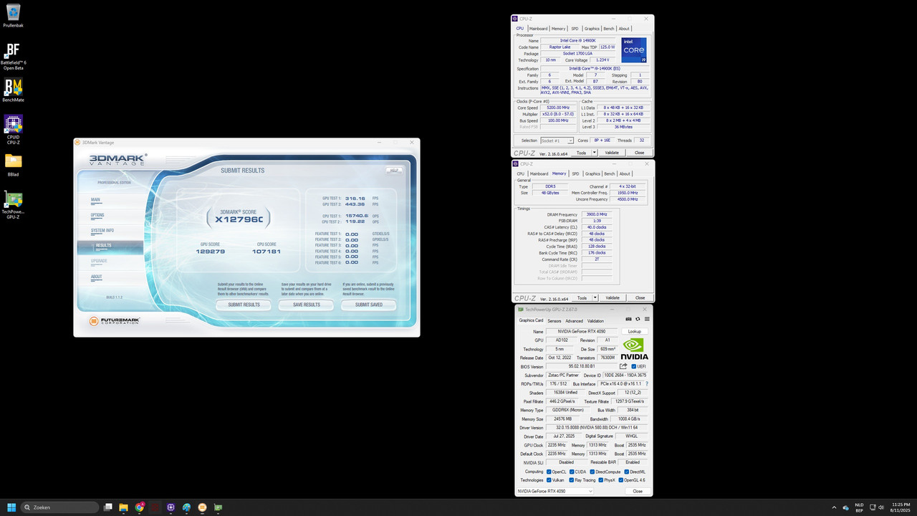Click Validate button in CPU-Z Memory window

click(x=613, y=297)
